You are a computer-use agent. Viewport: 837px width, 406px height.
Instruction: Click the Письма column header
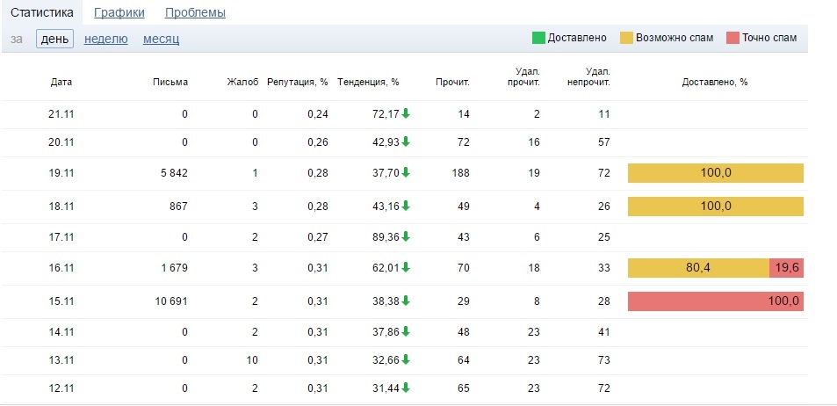coord(170,83)
